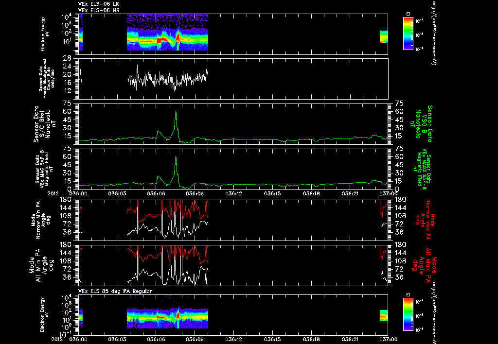Click the green 'VEx MAG3 SAF-B' axis label

click(422, 169)
